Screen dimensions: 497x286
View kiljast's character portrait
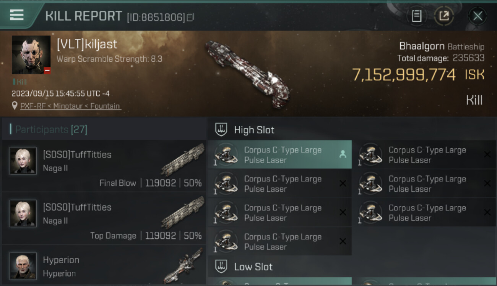[x=31, y=55]
